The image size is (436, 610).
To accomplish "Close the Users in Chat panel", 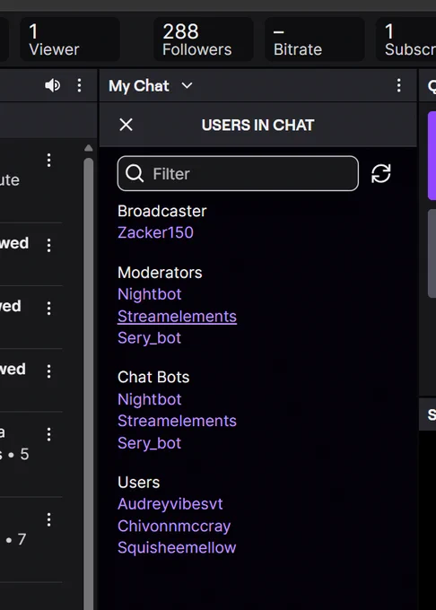I will (x=126, y=125).
